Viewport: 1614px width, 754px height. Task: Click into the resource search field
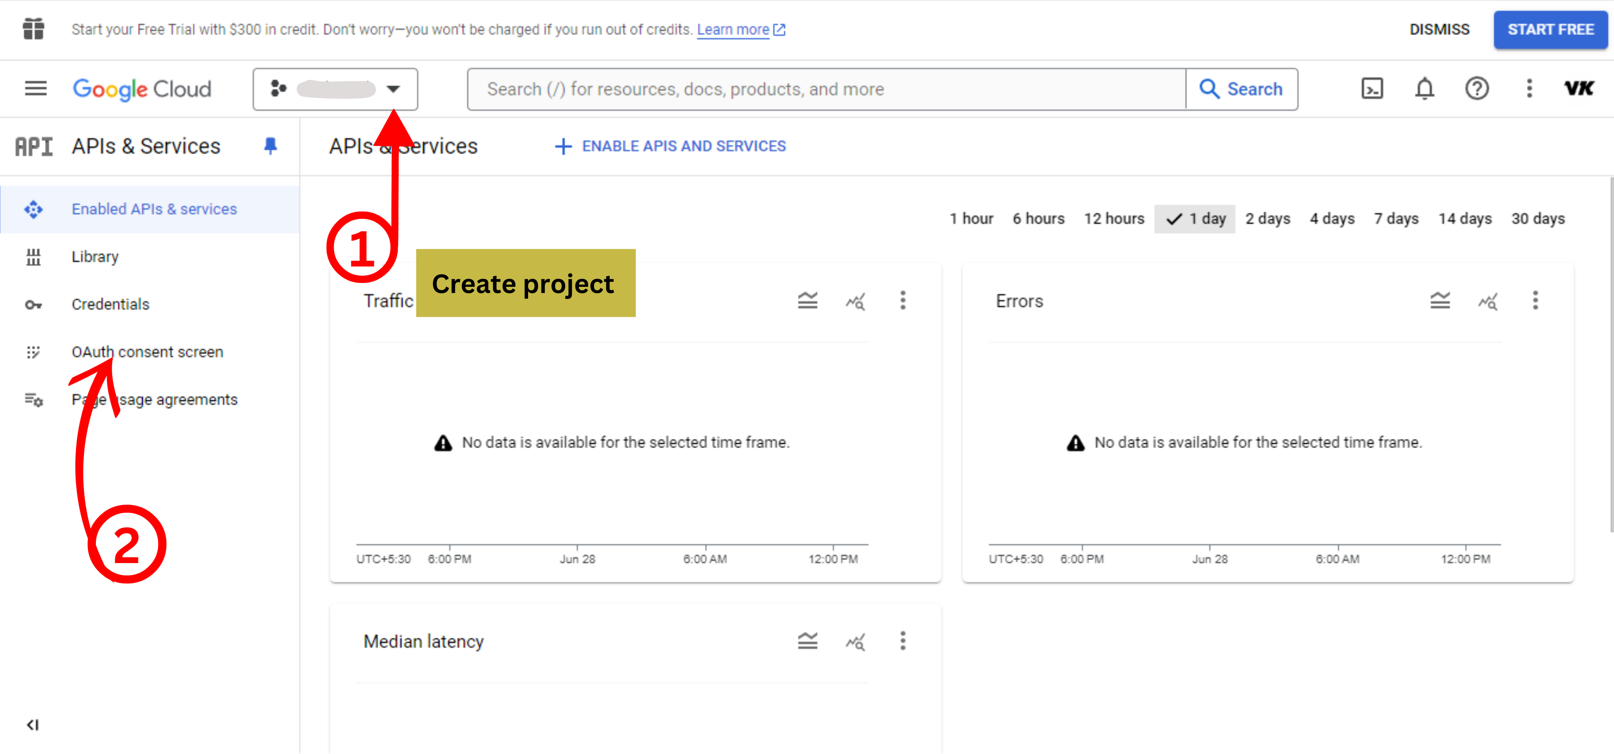tap(826, 89)
